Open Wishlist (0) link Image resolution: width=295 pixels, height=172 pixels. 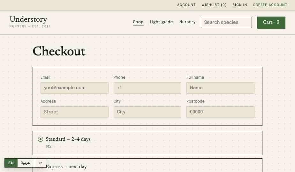214,5
